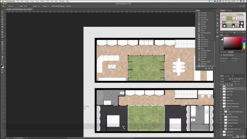Click the lock all layer icon
247x139 pixels.
coord(232,84)
